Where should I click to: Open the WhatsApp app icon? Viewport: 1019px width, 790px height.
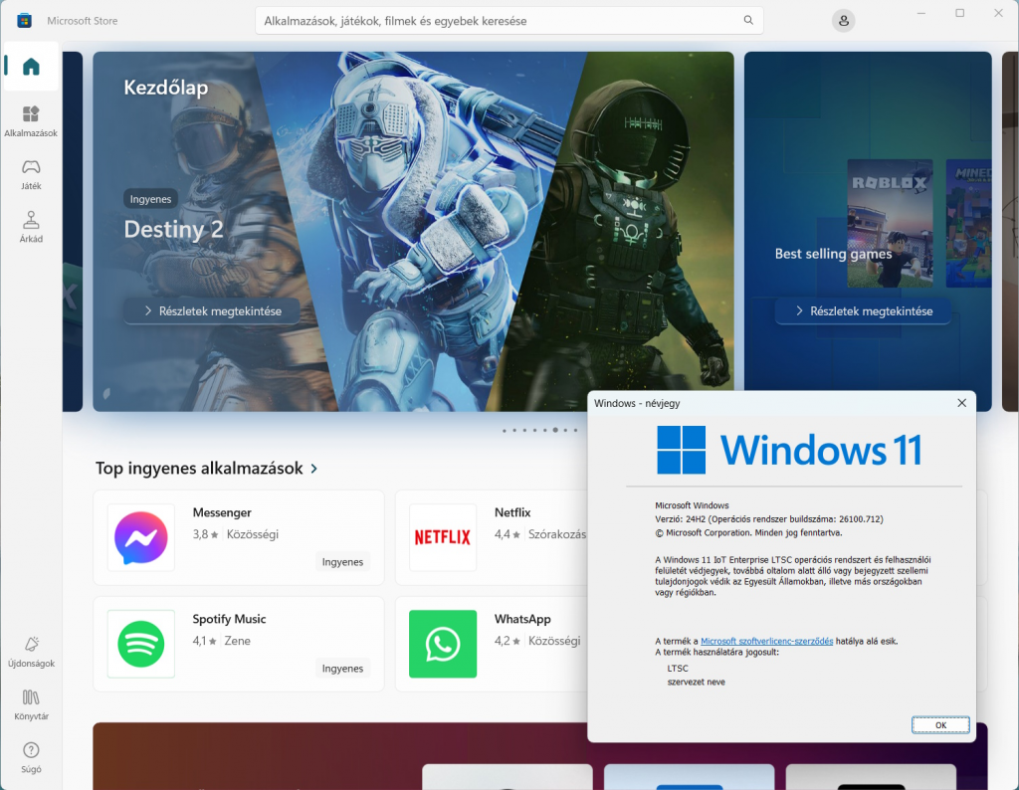coord(443,644)
